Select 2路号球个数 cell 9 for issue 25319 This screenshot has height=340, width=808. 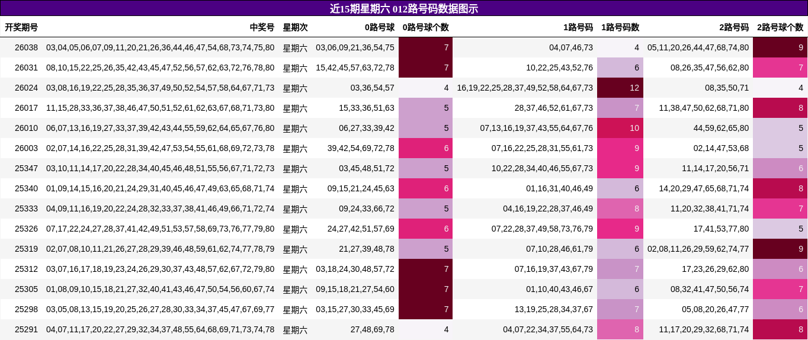(x=780, y=249)
